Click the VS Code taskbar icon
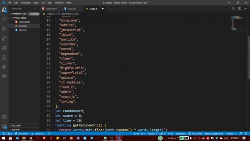This screenshot has width=250, height=141. [x=119, y=138]
